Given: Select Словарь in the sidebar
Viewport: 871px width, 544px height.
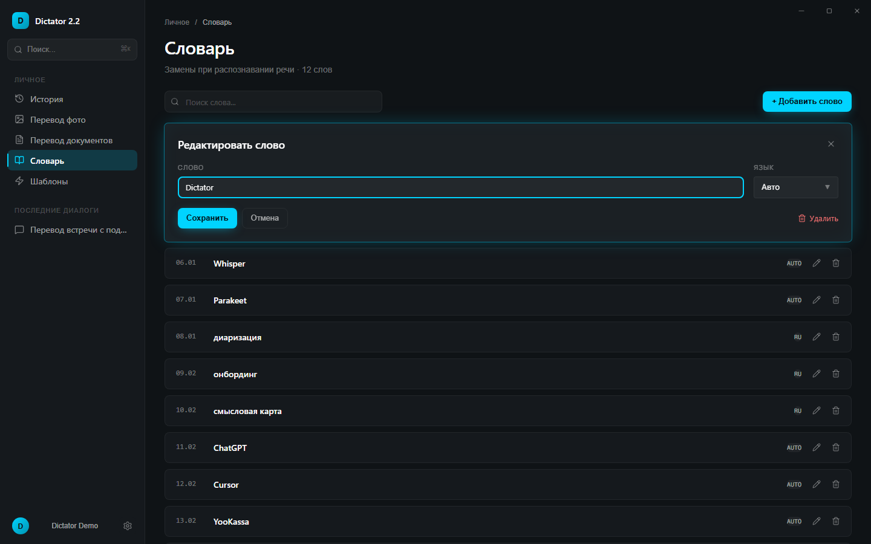Looking at the screenshot, I should tap(72, 161).
